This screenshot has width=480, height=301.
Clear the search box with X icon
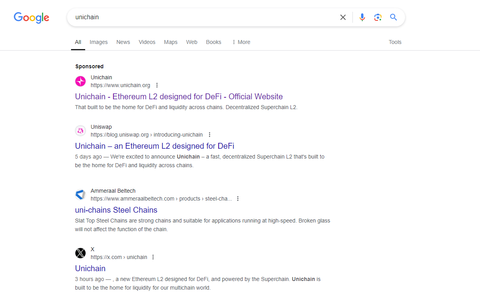(x=343, y=17)
